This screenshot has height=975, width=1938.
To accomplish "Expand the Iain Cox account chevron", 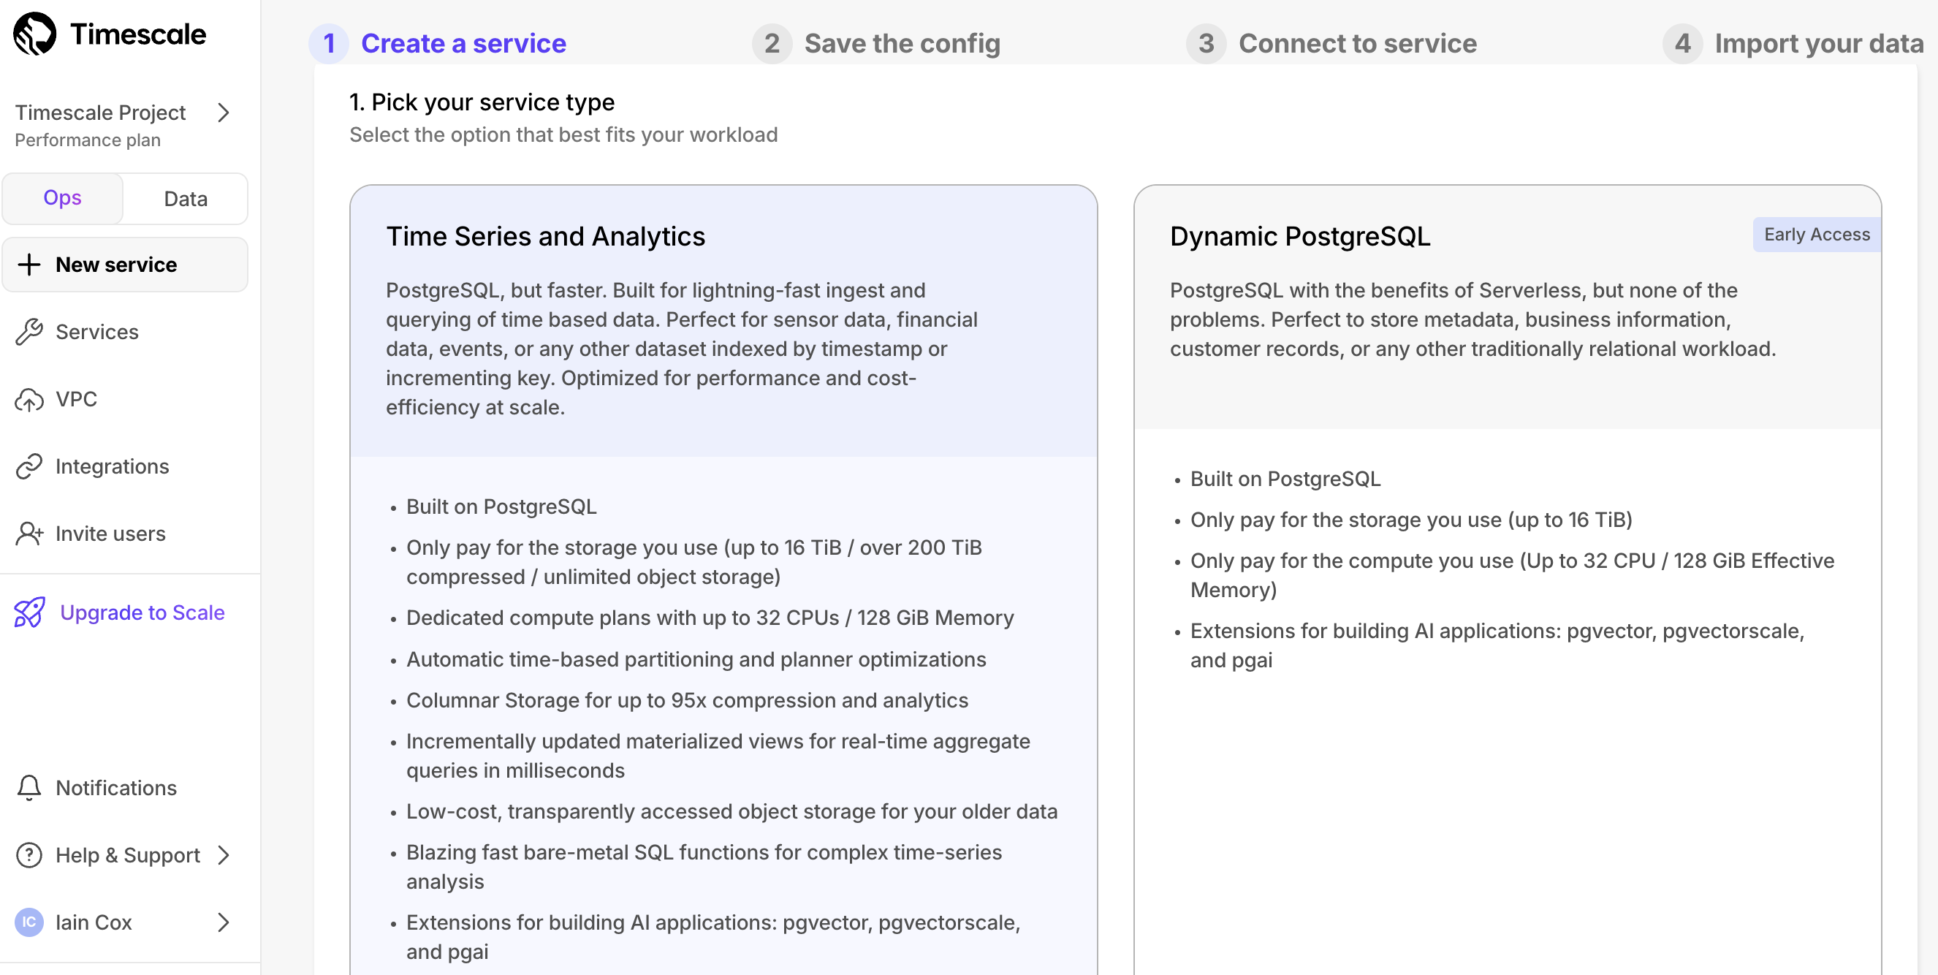I will tap(224, 922).
